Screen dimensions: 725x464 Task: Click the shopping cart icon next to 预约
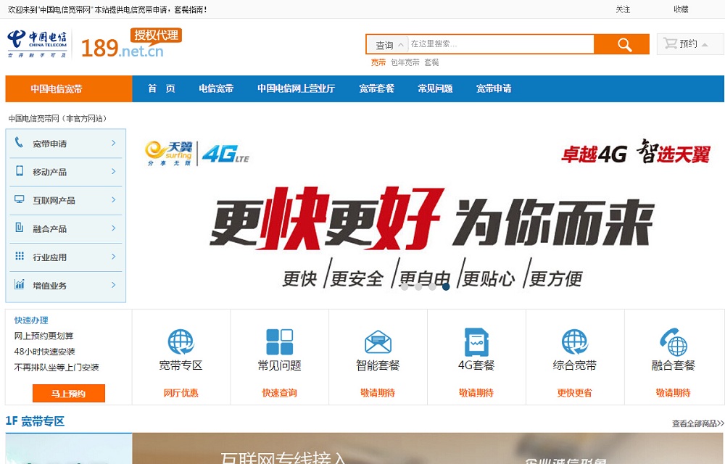(669, 43)
